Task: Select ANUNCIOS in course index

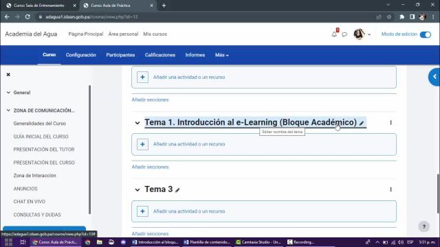Action: click(25, 189)
